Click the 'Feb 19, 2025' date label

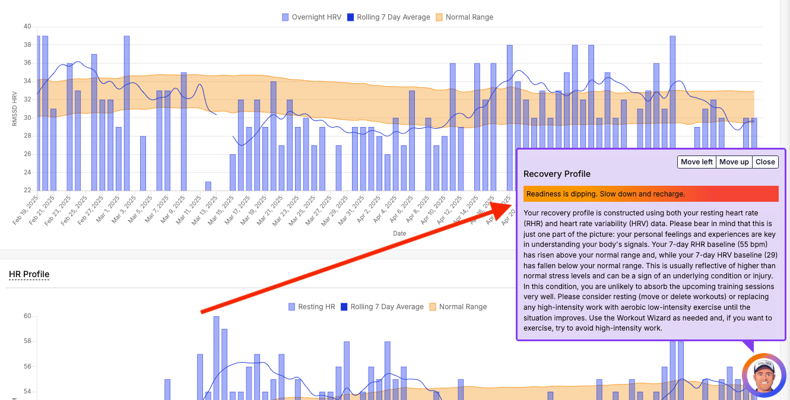26,210
